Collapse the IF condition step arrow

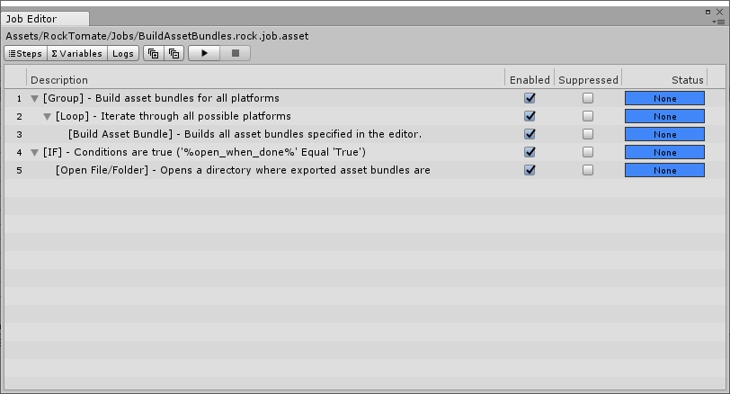(x=35, y=153)
